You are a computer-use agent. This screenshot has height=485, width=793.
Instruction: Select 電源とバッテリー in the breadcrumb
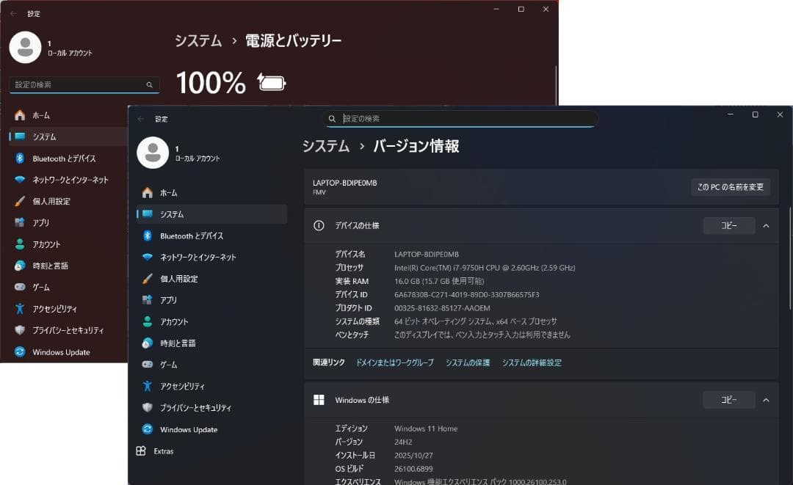click(292, 41)
